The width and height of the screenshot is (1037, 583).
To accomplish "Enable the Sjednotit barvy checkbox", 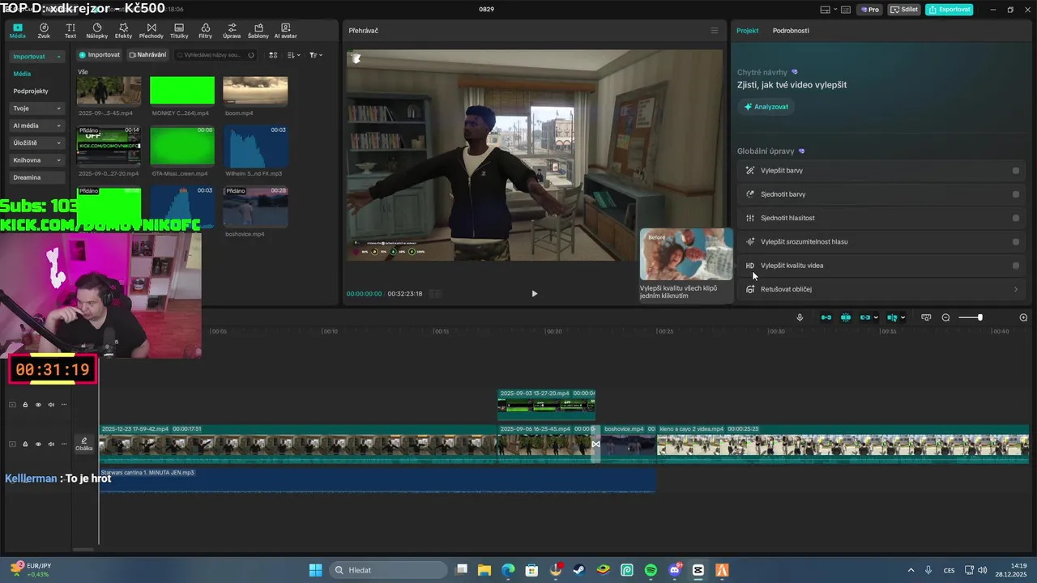I will [x=1016, y=194].
